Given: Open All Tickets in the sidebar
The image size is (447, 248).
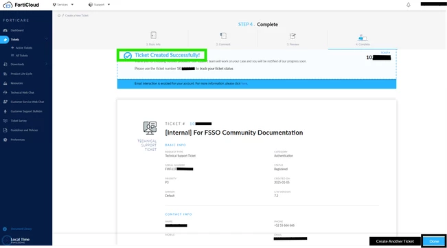Looking at the screenshot, I should pyautogui.click(x=22, y=56).
